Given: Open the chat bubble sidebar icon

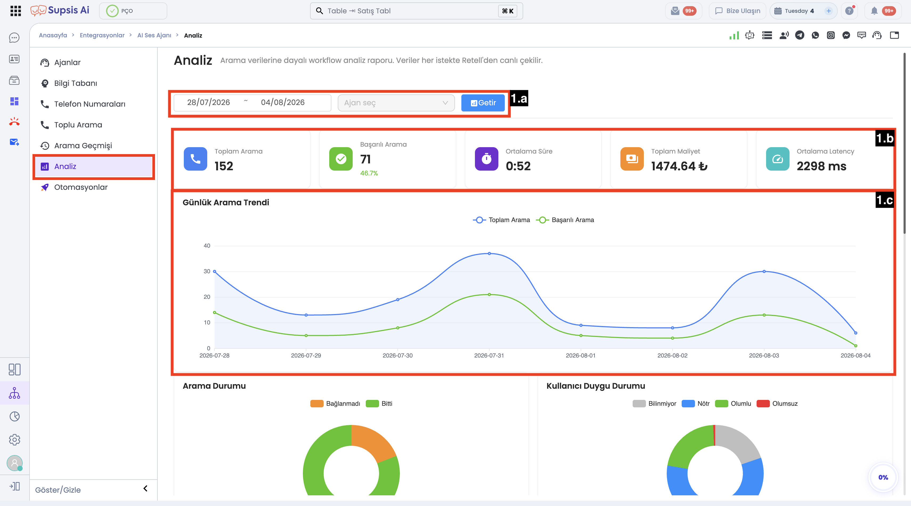Looking at the screenshot, I should pos(14,38).
